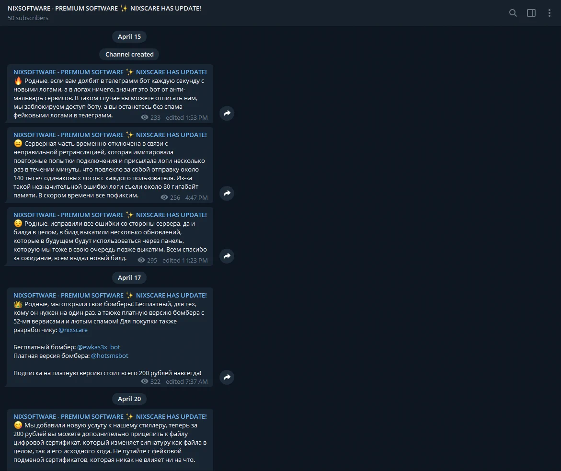Click the 256 view count

tap(170, 197)
